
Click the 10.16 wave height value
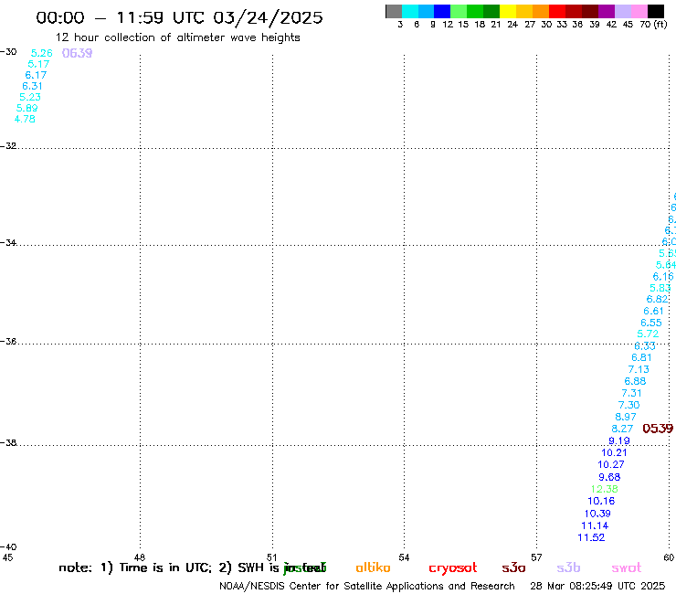[601, 502]
